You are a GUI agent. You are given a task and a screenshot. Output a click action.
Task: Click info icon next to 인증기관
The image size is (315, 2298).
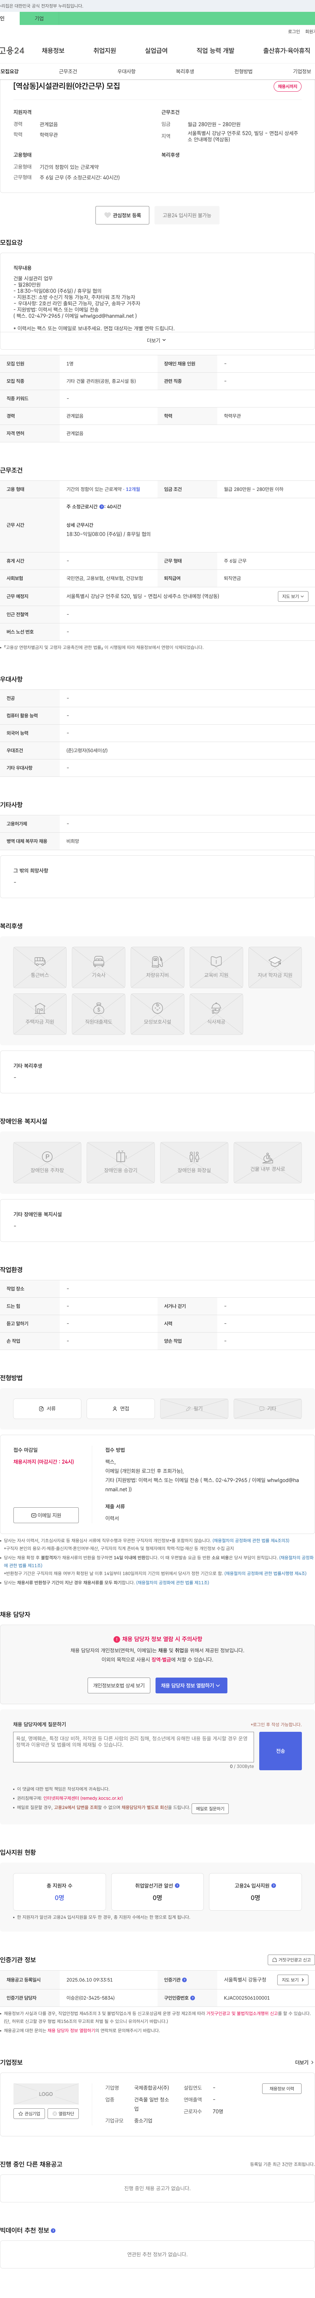click(184, 1980)
